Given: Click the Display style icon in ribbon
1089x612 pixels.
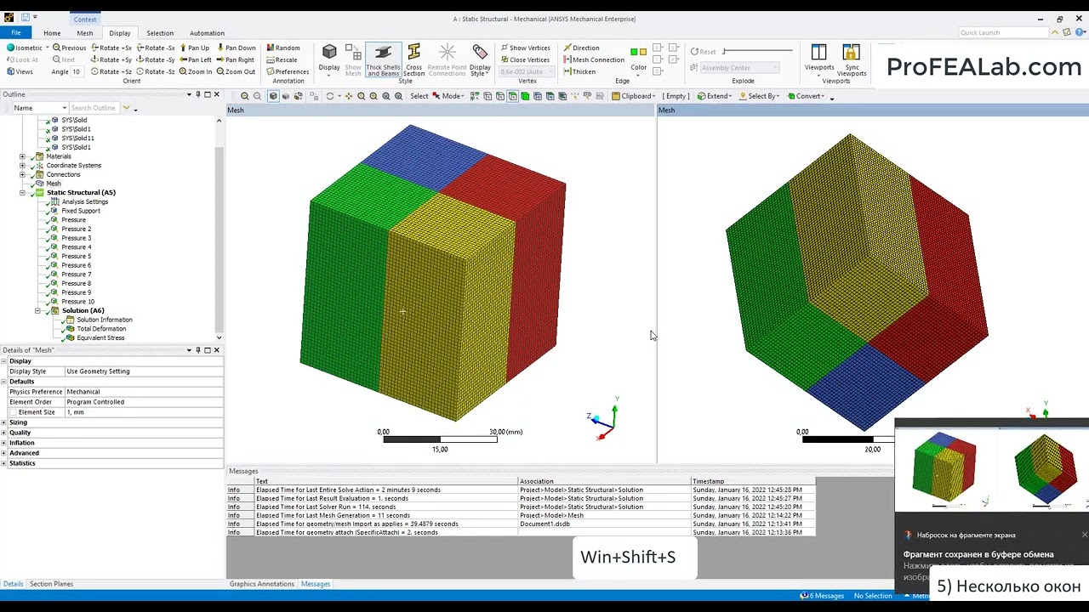Looking at the screenshot, I should point(480,60).
